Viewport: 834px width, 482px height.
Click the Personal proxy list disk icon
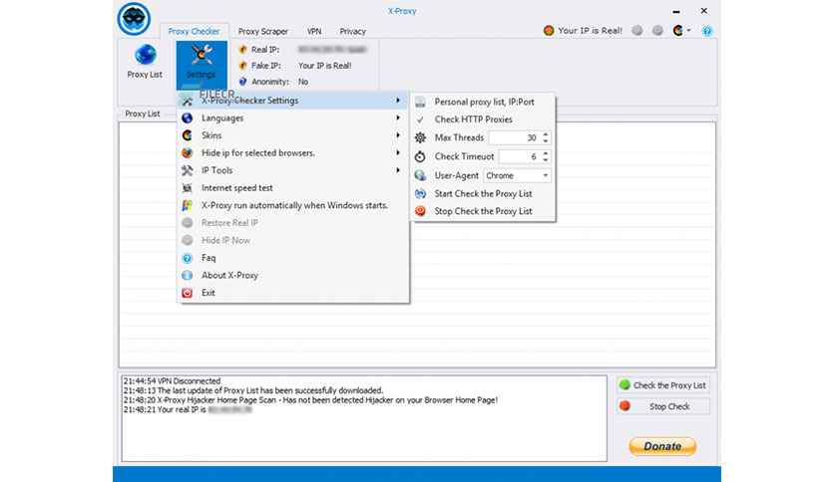(x=420, y=102)
